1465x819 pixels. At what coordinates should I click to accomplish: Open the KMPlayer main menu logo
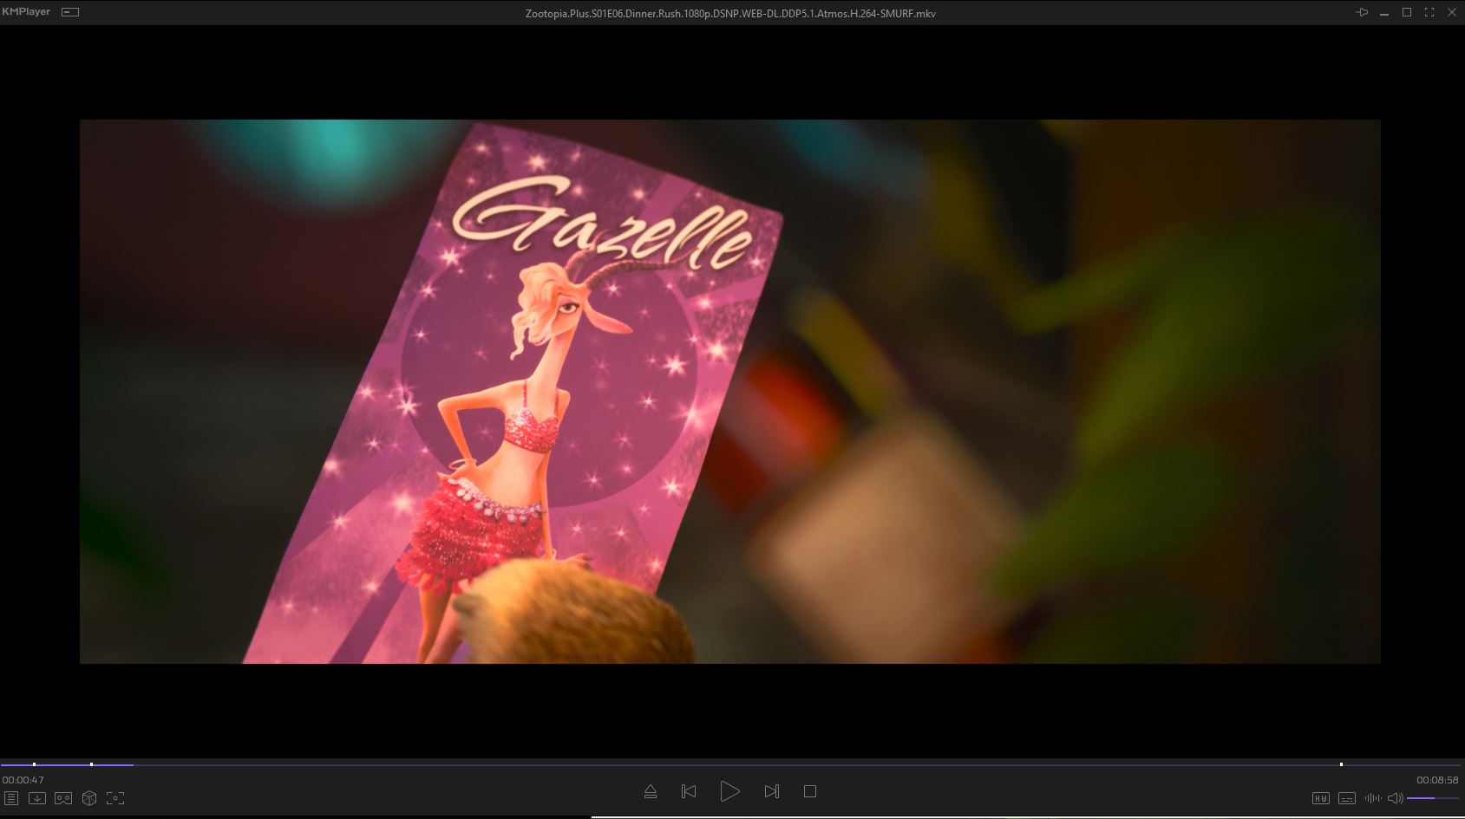point(26,12)
